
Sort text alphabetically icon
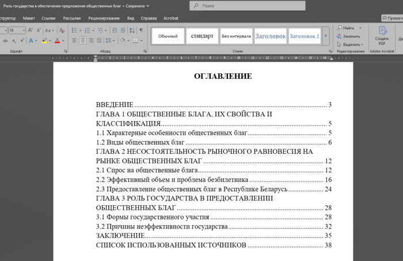point(132,31)
